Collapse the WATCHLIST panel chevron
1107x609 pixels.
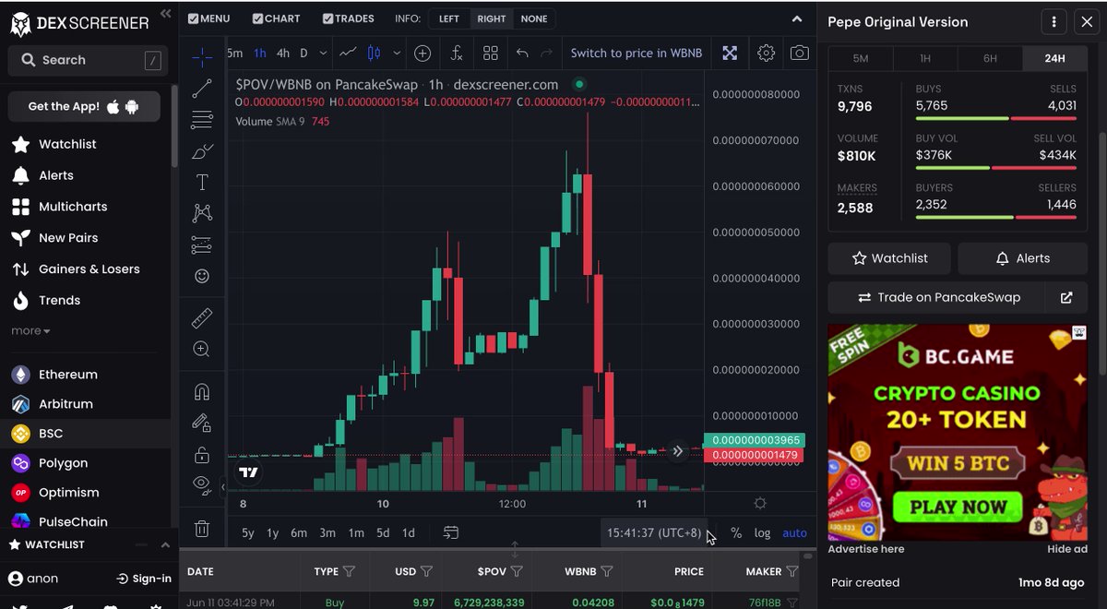pyautogui.click(x=165, y=544)
